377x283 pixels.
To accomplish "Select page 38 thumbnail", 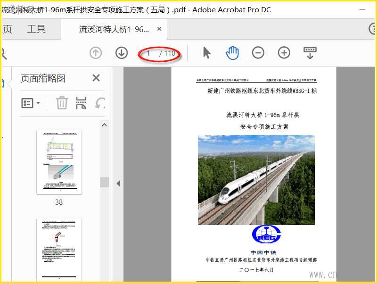I will click(59, 162).
